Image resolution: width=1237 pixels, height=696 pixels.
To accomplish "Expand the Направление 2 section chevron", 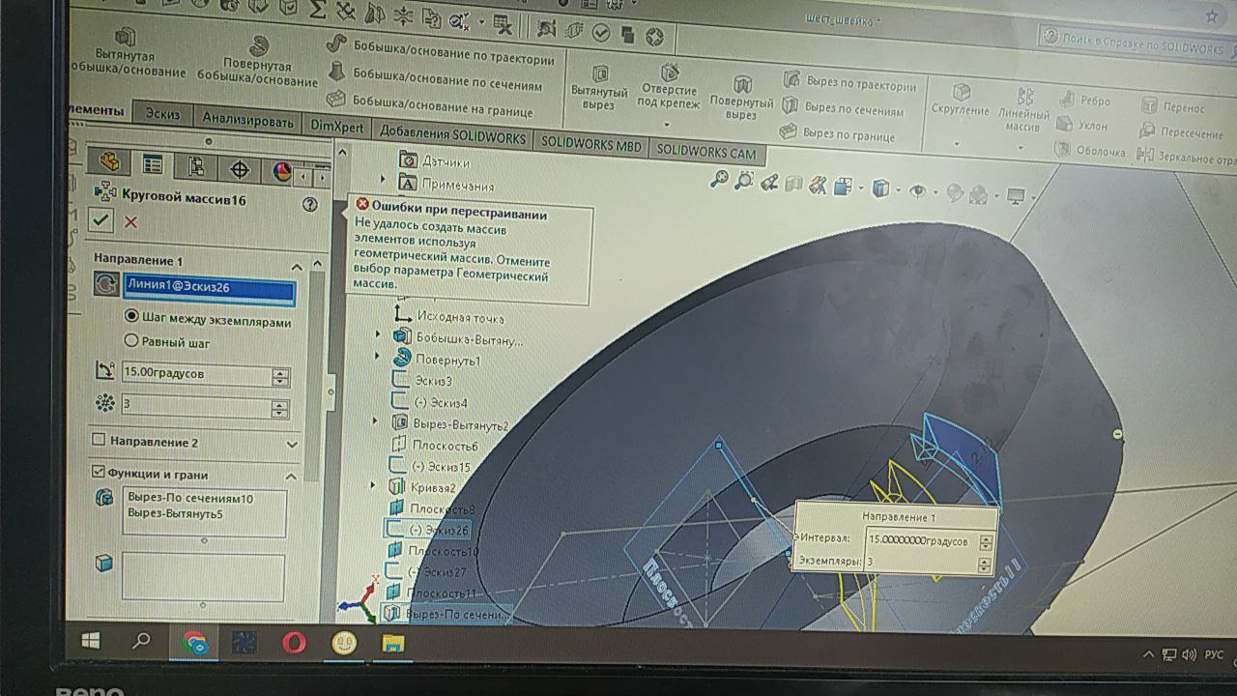I will 292,445.
